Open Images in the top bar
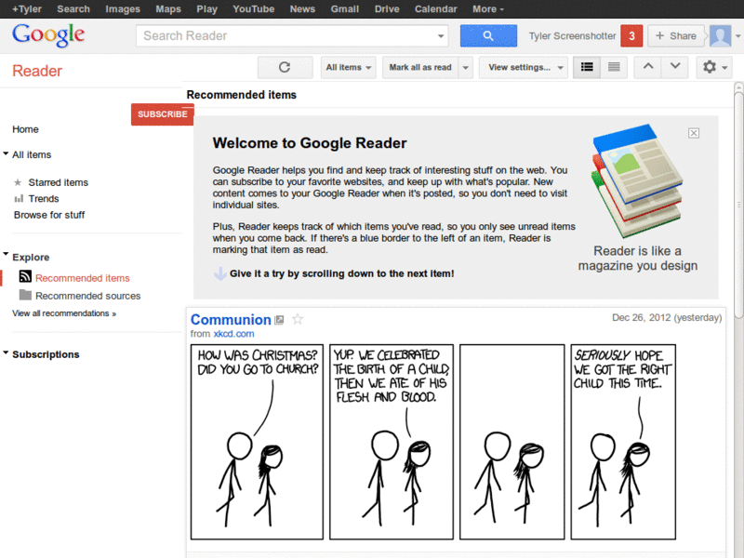The height and width of the screenshot is (558, 744). tap(123, 9)
